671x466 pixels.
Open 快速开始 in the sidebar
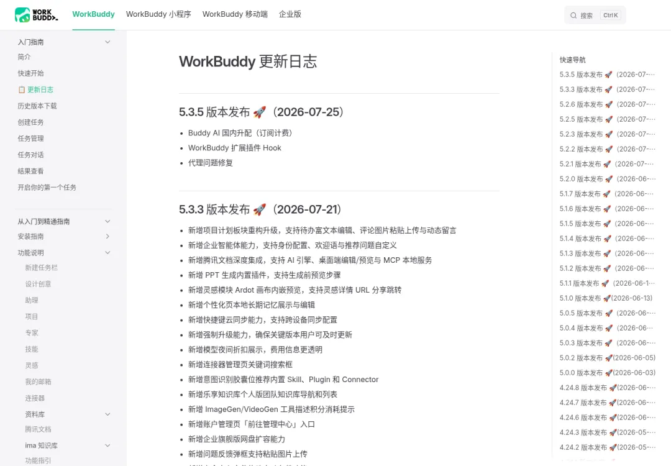(31, 73)
